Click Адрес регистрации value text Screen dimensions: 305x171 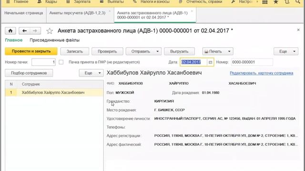(x=226, y=136)
